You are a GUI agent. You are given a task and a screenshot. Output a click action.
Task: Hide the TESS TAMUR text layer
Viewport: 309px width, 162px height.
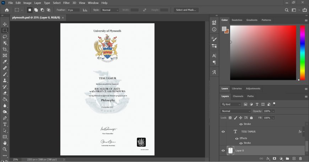tap(223, 132)
